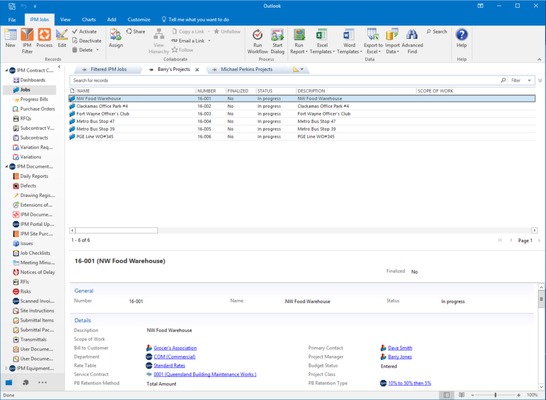Toggle the select-all checkbox in grid header
546x400 pixels.
point(71,91)
